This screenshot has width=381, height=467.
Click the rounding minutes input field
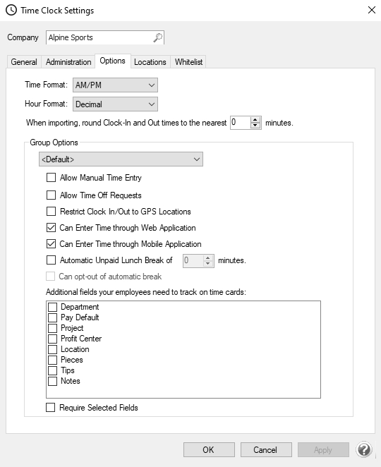point(241,123)
